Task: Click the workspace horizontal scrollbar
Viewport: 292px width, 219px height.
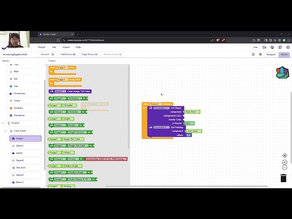Action: (x=187, y=186)
